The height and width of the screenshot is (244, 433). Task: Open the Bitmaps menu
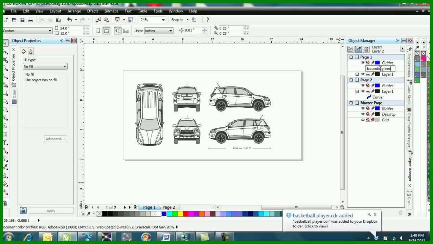coord(111,11)
